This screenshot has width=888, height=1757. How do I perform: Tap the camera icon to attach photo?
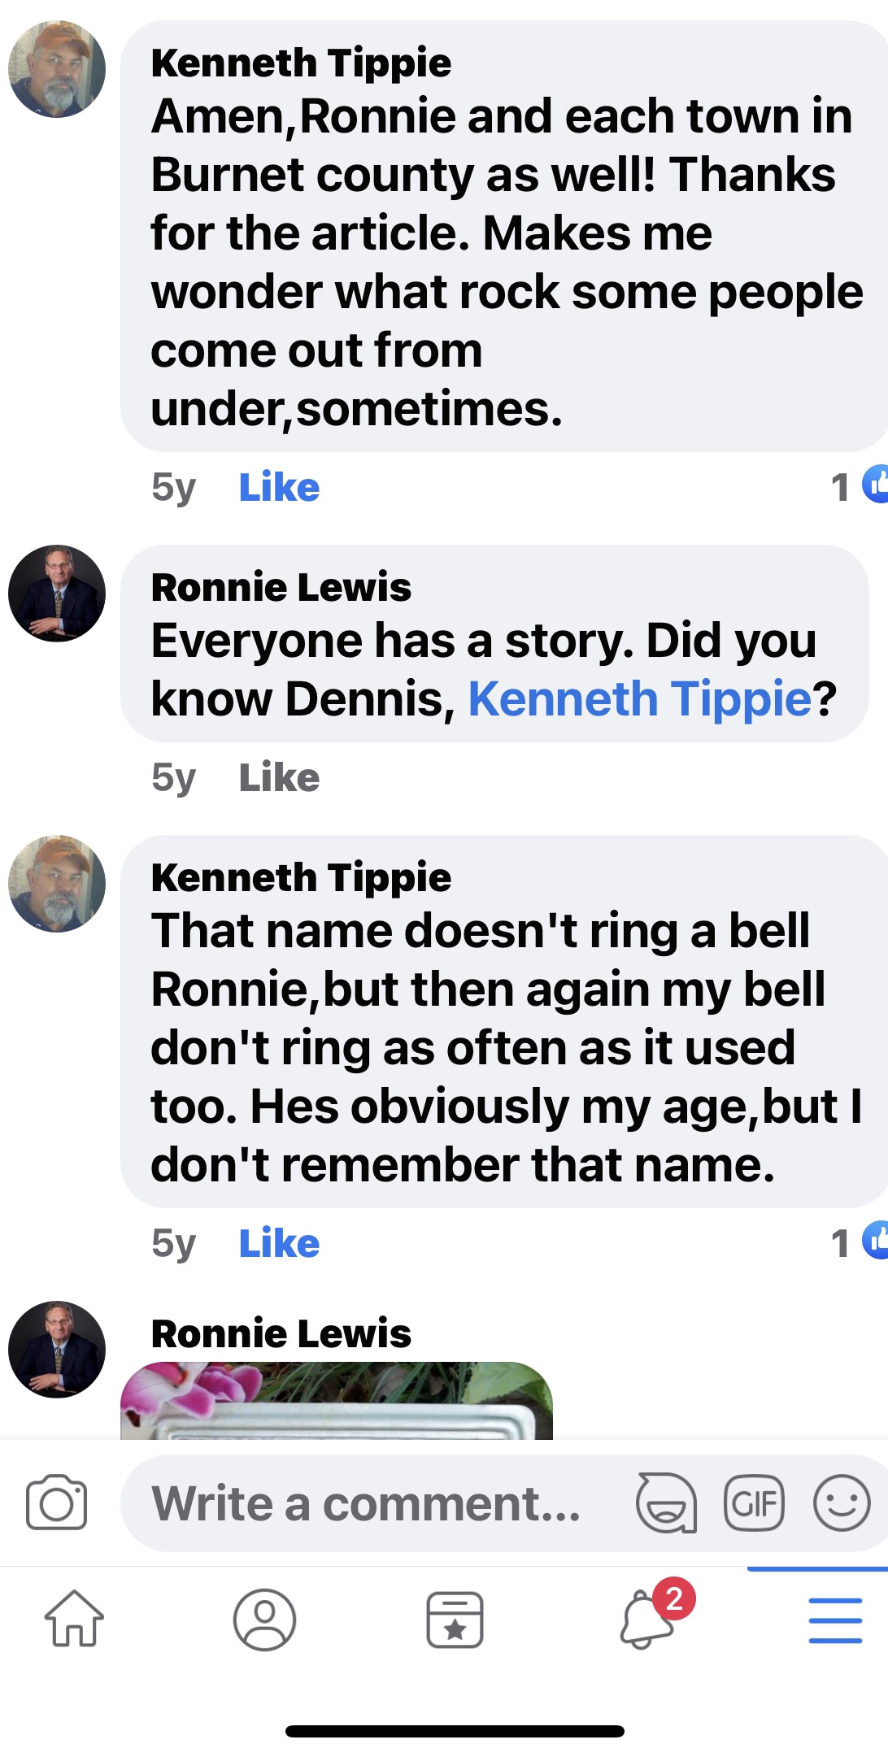(56, 1503)
